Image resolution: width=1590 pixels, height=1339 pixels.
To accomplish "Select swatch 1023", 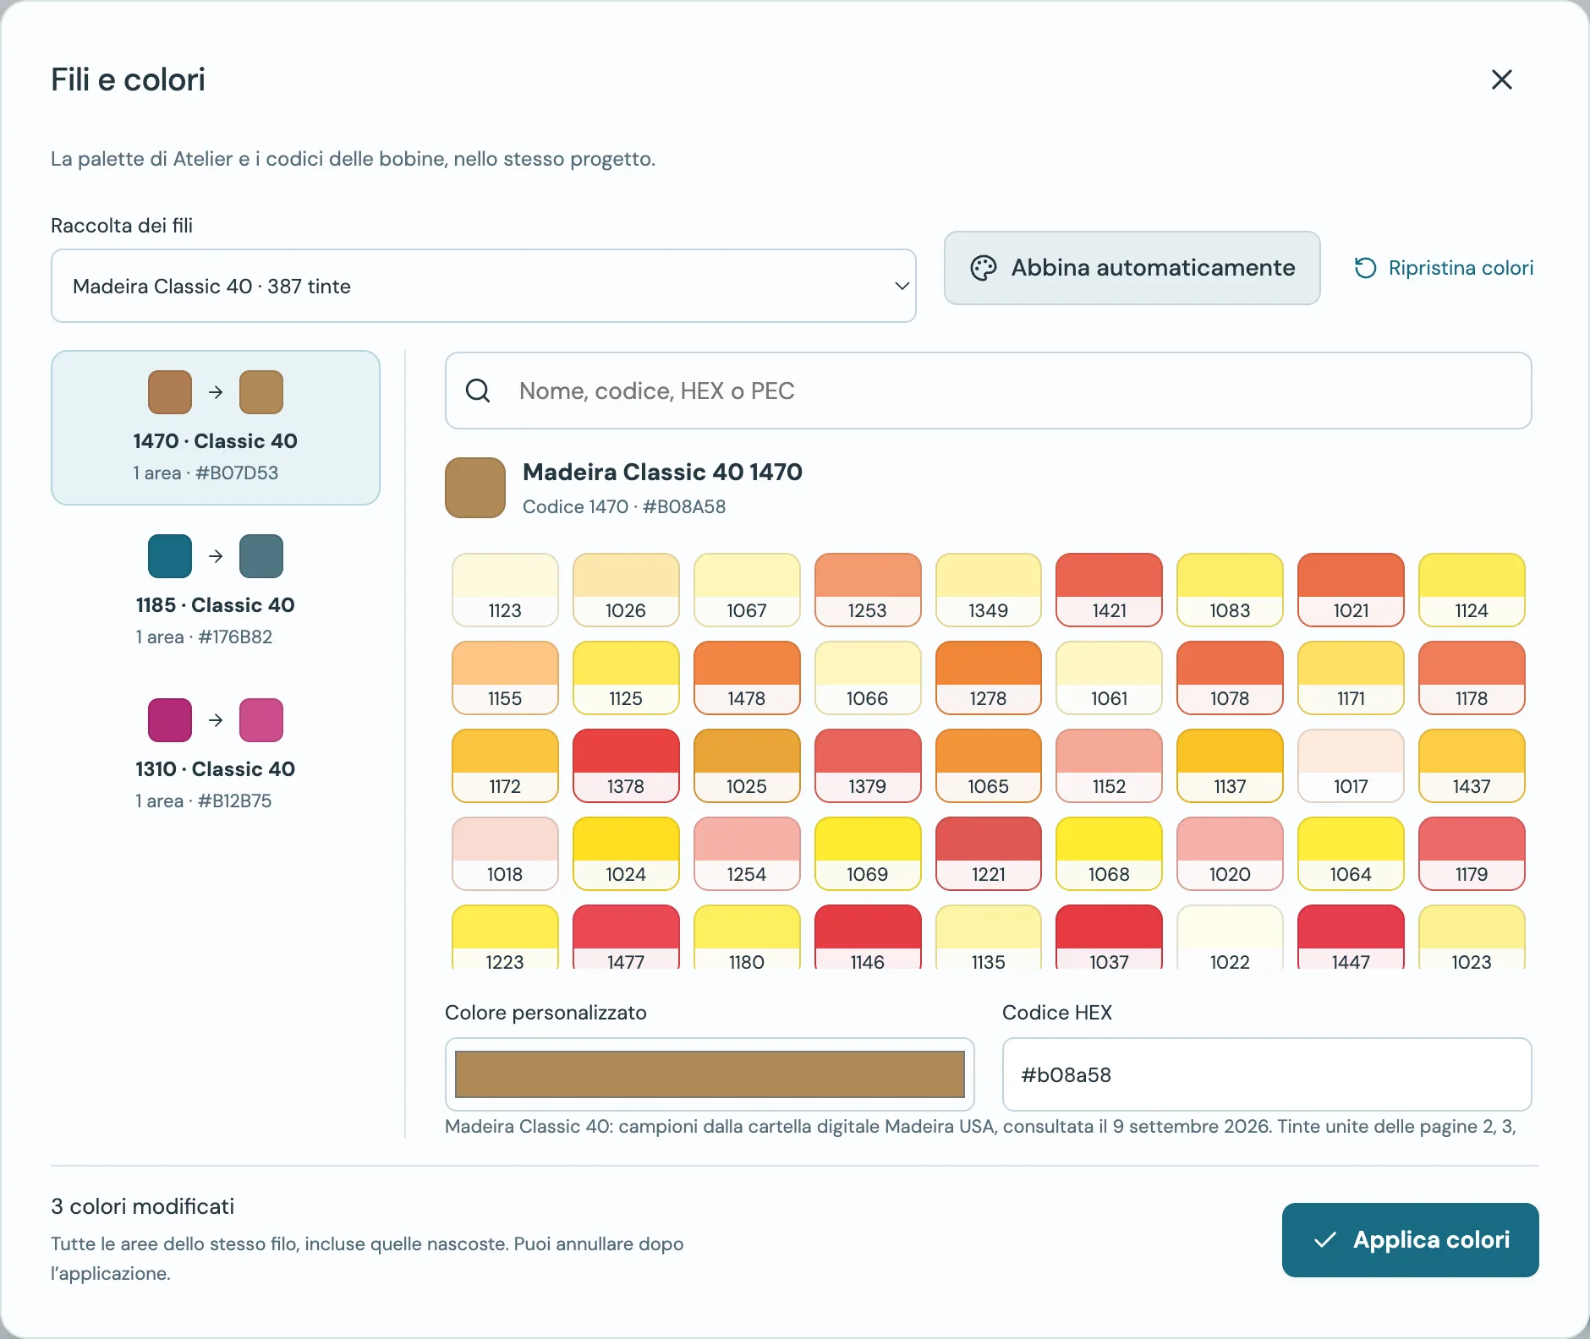I will point(1472,937).
